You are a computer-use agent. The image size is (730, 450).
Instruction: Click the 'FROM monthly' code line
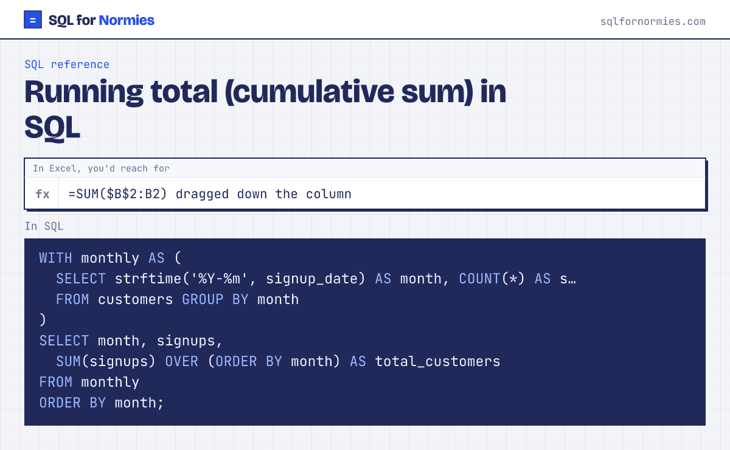coord(89,382)
